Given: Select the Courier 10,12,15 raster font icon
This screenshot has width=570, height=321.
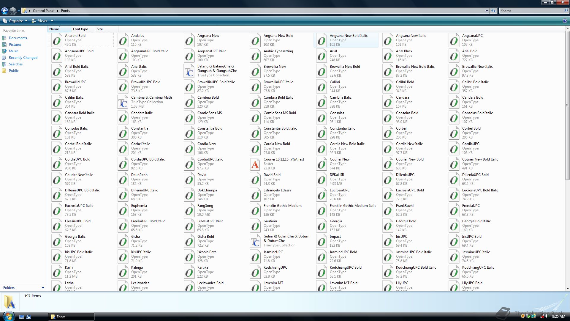Looking at the screenshot, I should pos(255,164).
